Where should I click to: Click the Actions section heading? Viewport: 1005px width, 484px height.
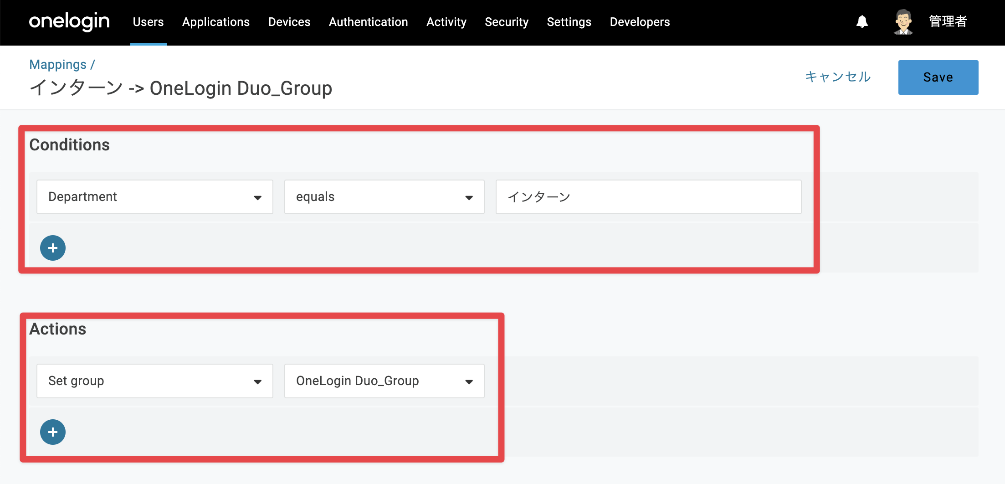click(x=58, y=329)
